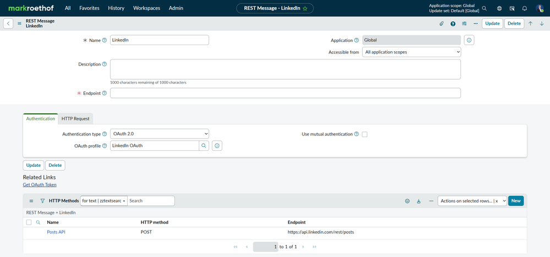Open Accessible from dropdown
The height and width of the screenshot is (257, 550).
(411, 52)
